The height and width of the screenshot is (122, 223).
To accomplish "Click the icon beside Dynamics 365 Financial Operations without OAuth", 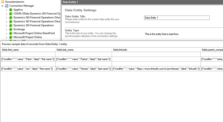I will tap(11, 25).
